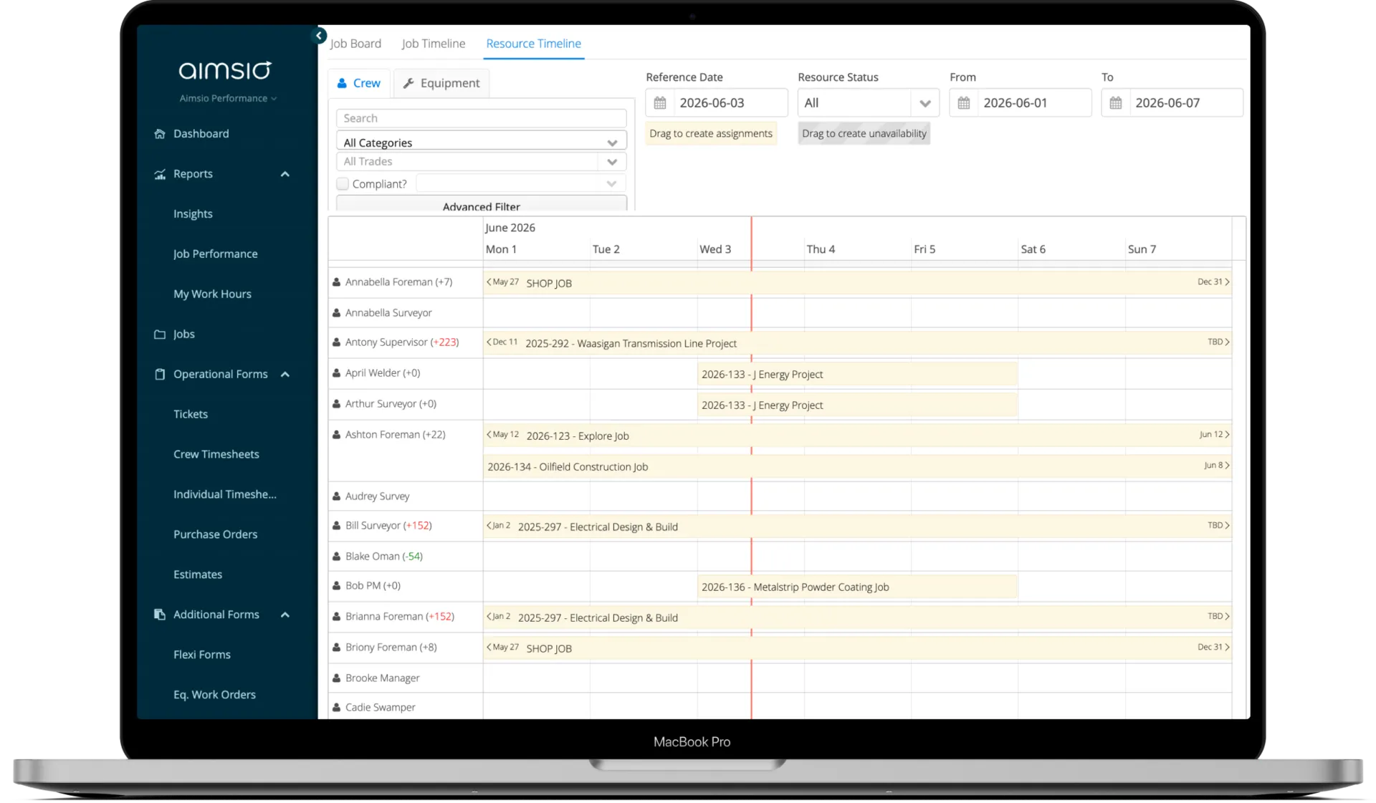The image size is (1376, 803).
Task: Click the person icon for Blake Oman
Action: click(x=336, y=557)
